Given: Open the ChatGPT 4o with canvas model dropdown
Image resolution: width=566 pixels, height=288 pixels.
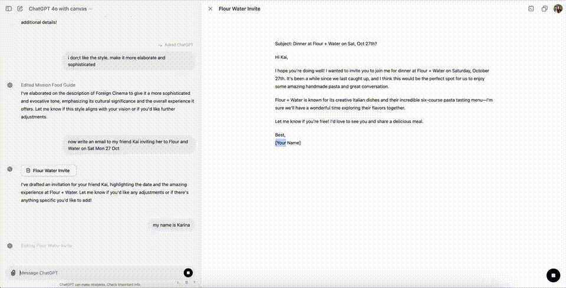Looking at the screenshot, I should point(61,9).
